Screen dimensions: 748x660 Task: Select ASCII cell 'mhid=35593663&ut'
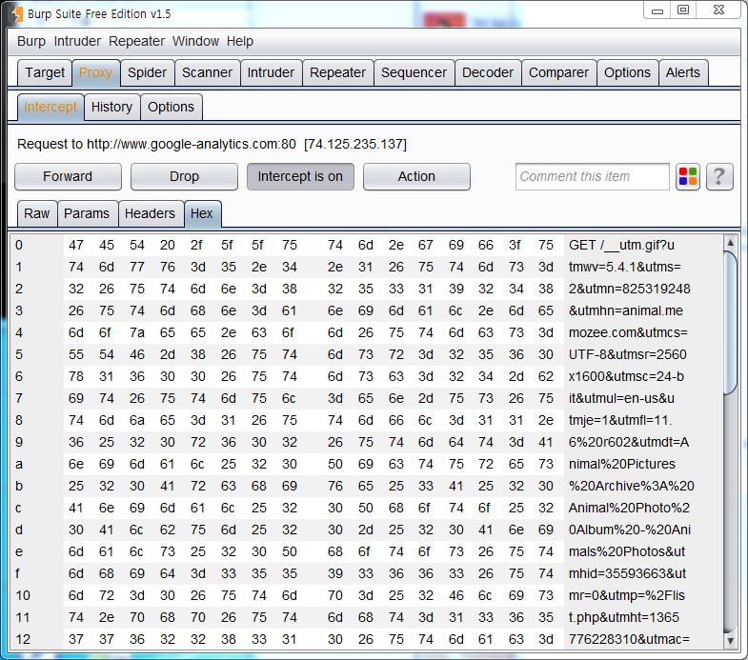[x=627, y=573]
